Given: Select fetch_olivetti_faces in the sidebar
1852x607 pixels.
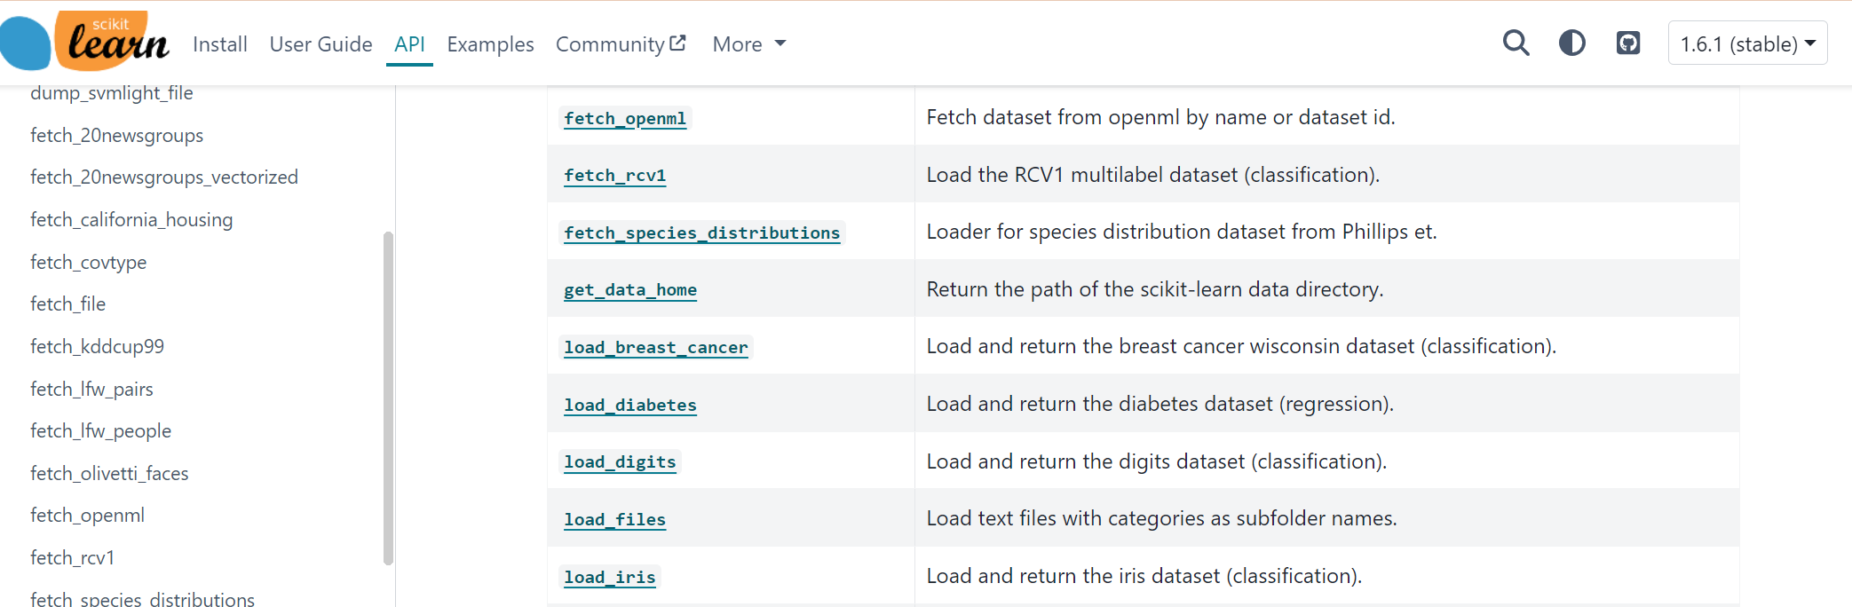Looking at the screenshot, I should click(109, 474).
